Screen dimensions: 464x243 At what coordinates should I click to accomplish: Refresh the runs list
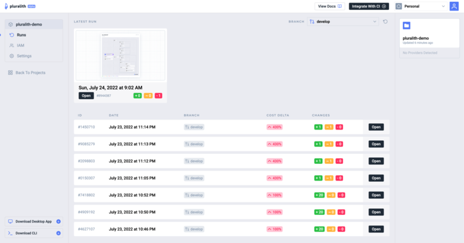[x=385, y=22]
